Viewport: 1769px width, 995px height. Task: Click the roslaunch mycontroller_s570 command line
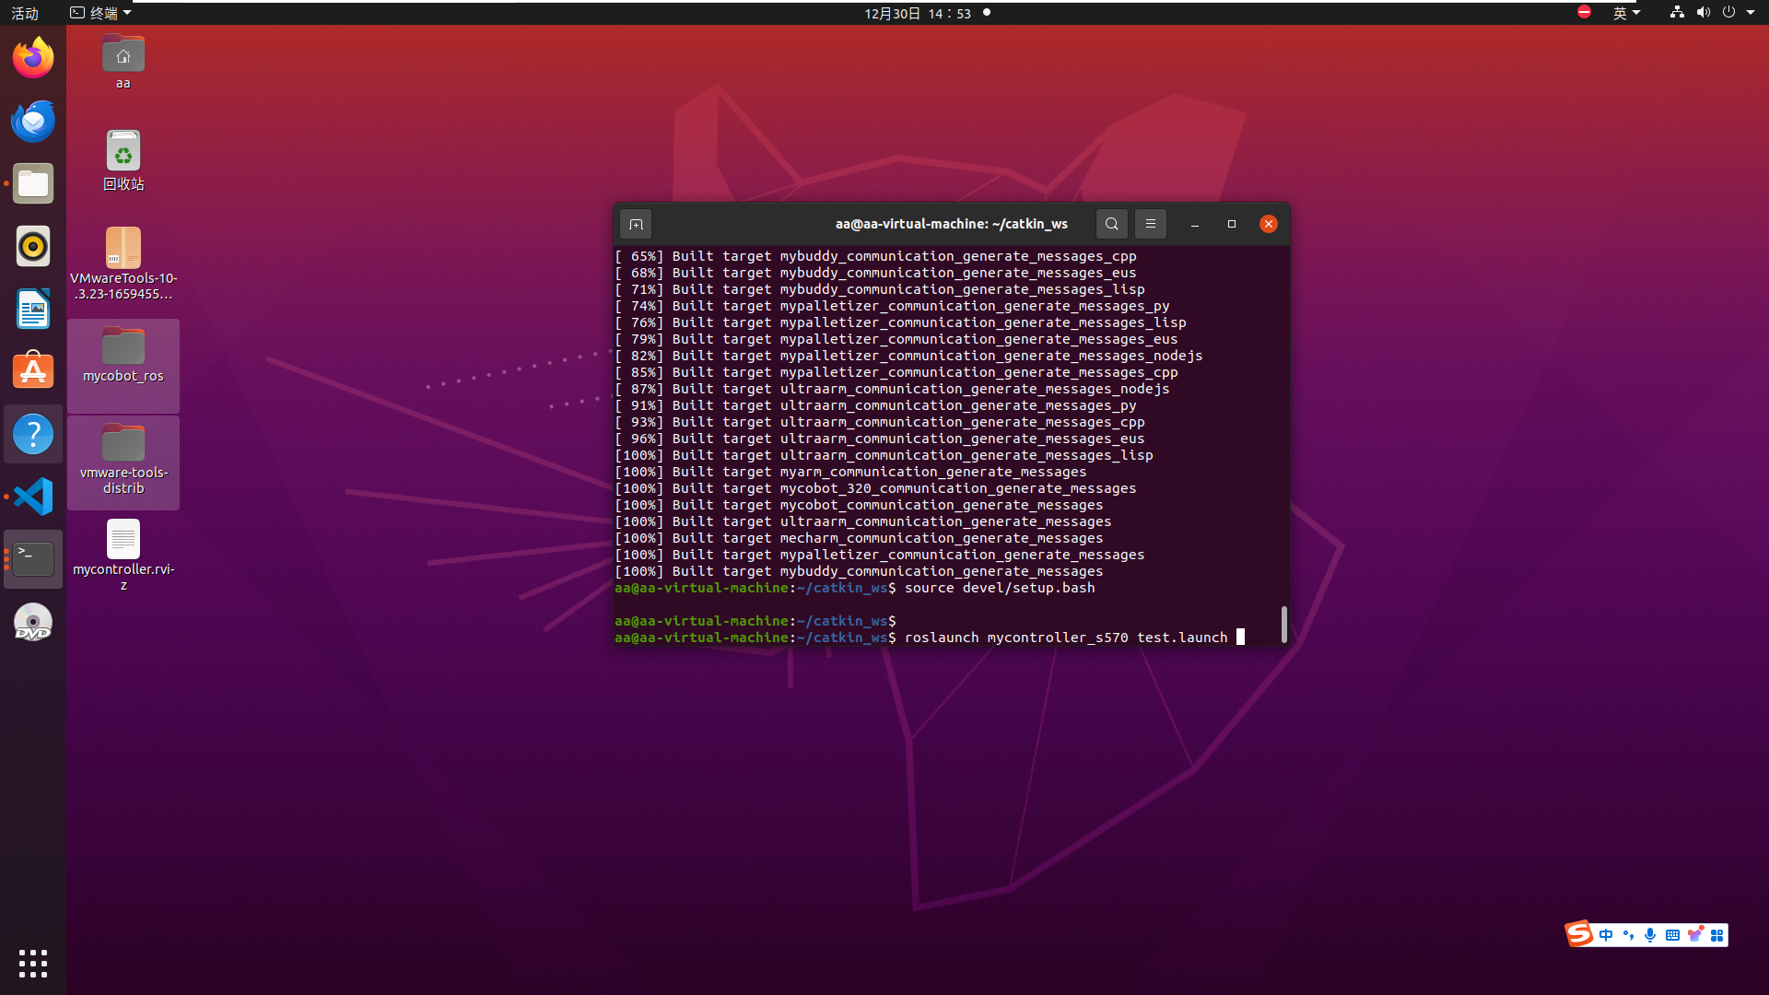(1066, 638)
